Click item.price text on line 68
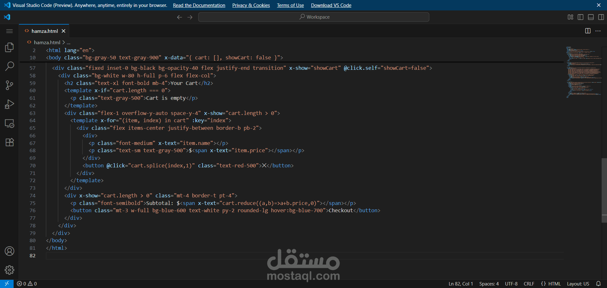This screenshot has height=288, width=607. click(x=249, y=151)
